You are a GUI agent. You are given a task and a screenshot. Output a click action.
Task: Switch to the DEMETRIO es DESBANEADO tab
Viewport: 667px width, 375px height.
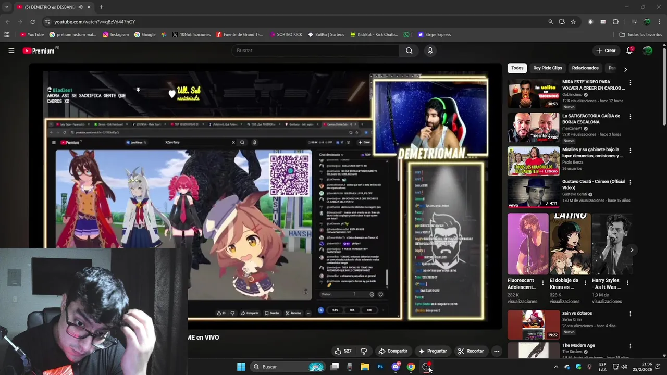click(x=50, y=7)
